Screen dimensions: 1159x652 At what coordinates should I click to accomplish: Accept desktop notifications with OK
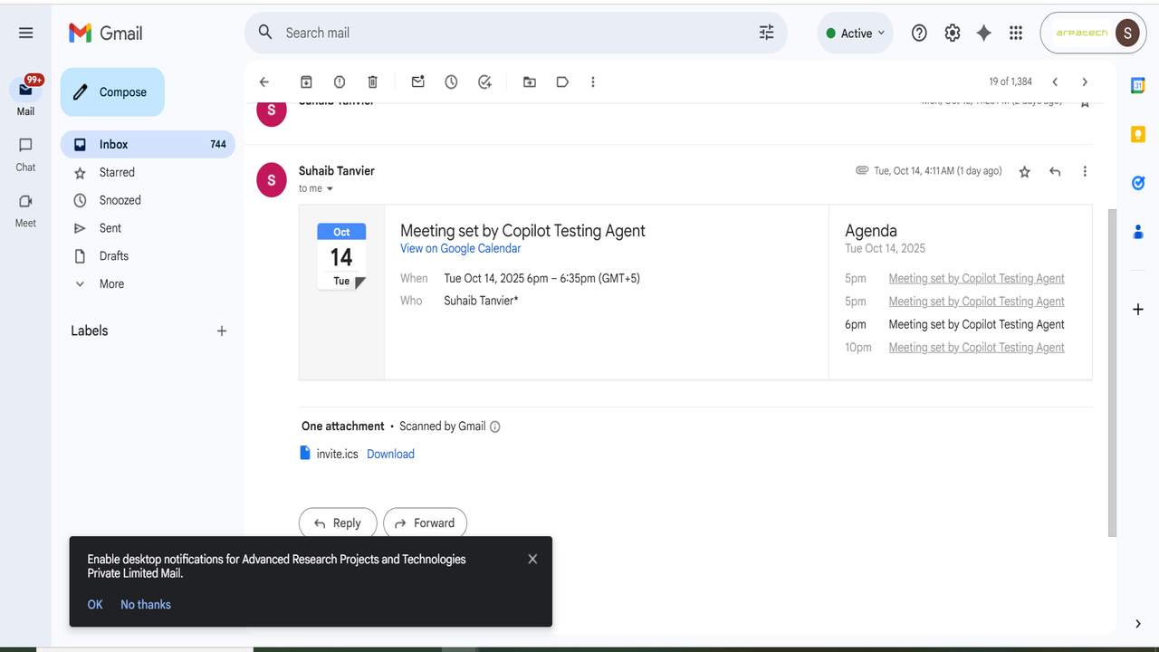pyautogui.click(x=95, y=605)
